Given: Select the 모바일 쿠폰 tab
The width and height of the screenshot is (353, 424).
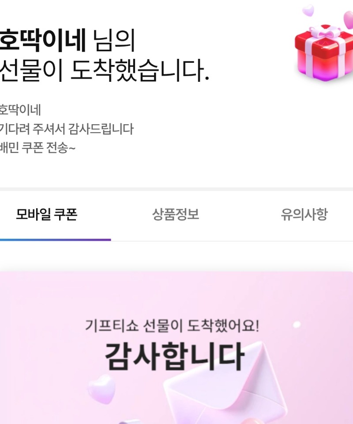Looking at the screenshot, I should click(x=47, y=214).
